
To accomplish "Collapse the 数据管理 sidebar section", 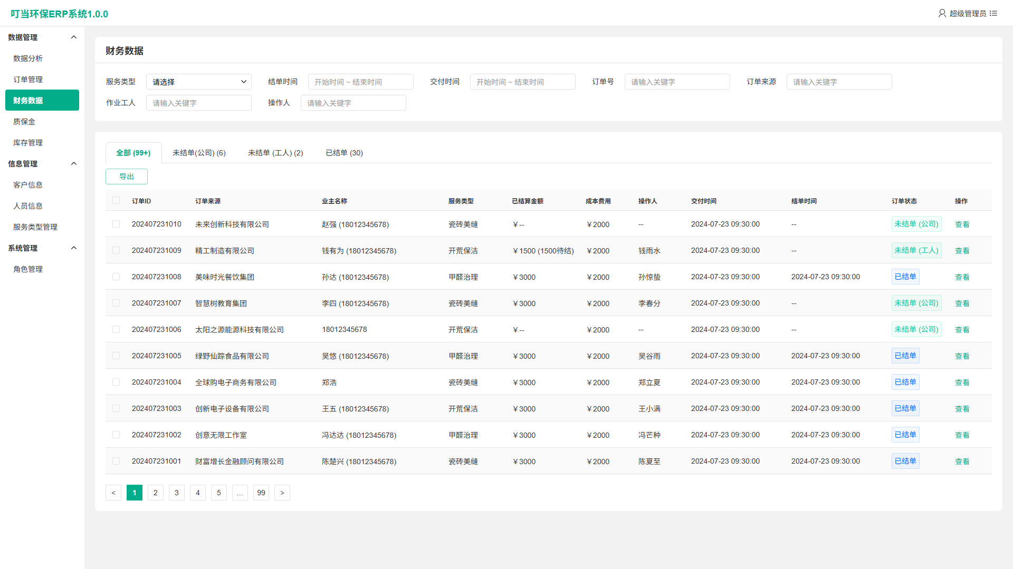I will point(74,37).
